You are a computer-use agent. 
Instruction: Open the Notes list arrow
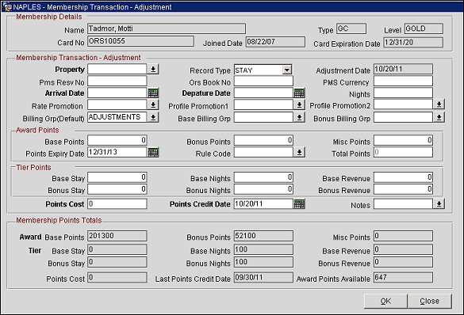(439, 203)
